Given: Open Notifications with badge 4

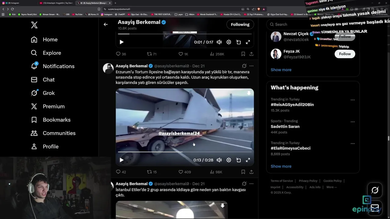Looking at the screenshot, I should 52,66.
